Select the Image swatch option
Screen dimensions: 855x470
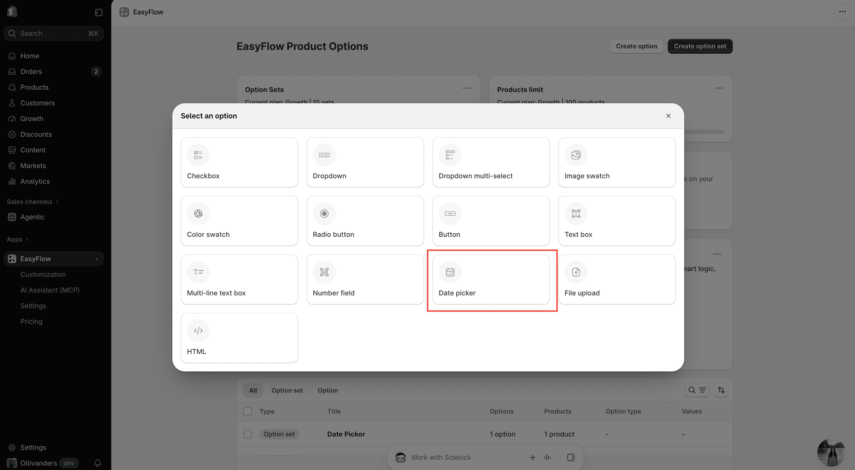pos(617,162)
